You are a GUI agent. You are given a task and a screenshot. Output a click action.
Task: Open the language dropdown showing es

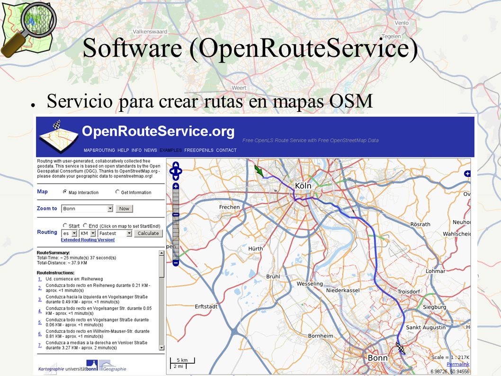pyautogui.click(x=69, y=234)
